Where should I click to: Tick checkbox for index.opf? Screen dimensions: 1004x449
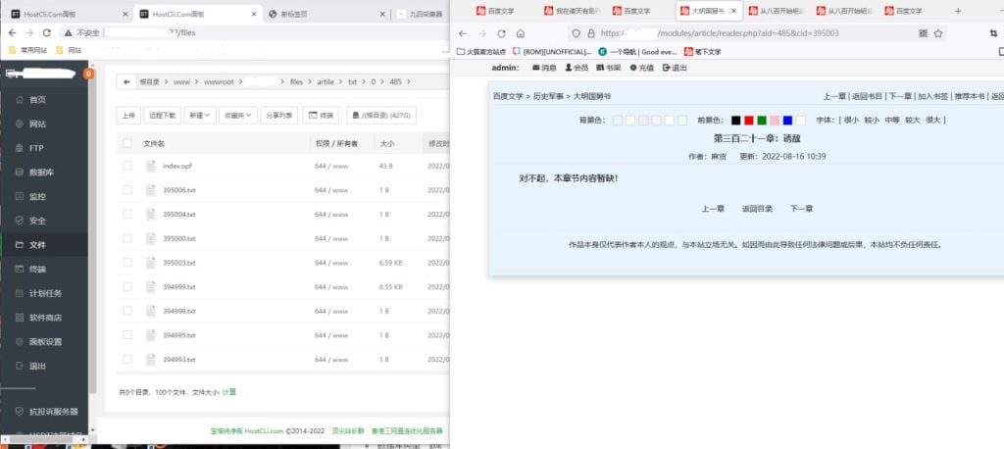coord(127,166)
